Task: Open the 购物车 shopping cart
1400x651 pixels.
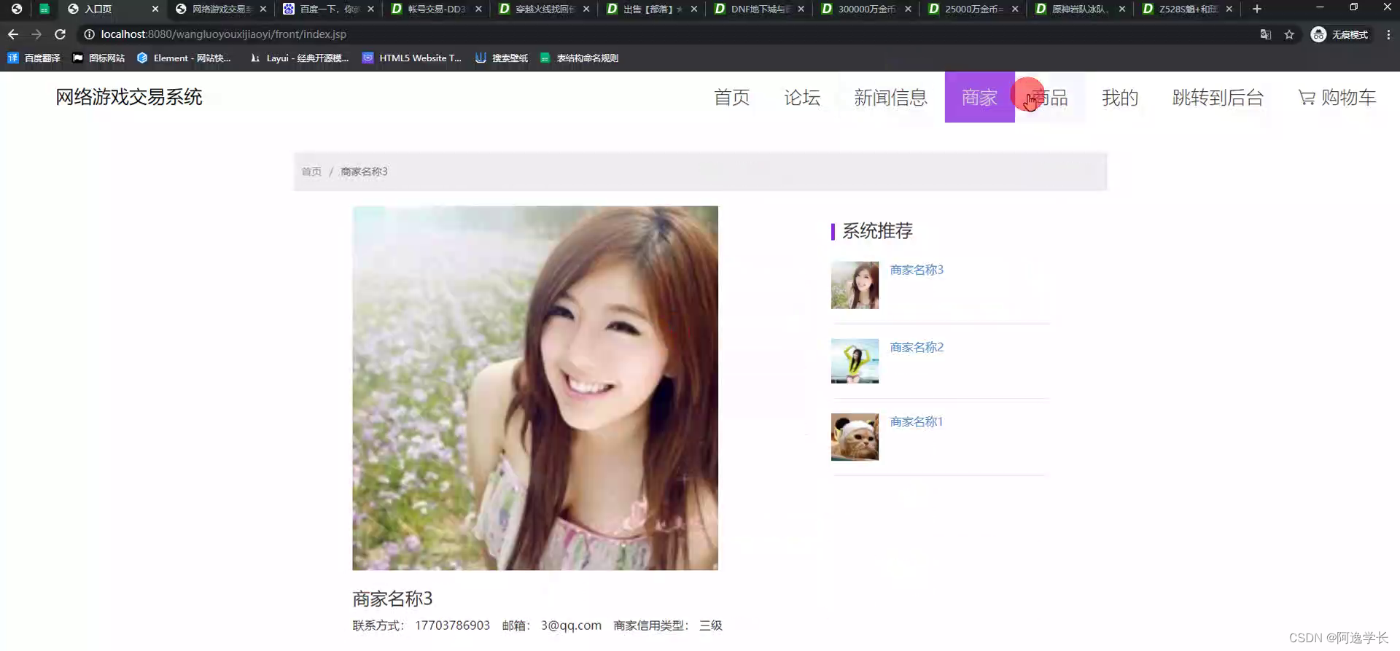Action: (x=1337, y=97)
